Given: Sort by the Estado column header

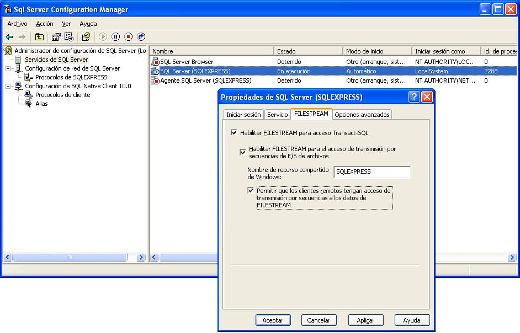Looking at the screenshot, I should 308,51.
